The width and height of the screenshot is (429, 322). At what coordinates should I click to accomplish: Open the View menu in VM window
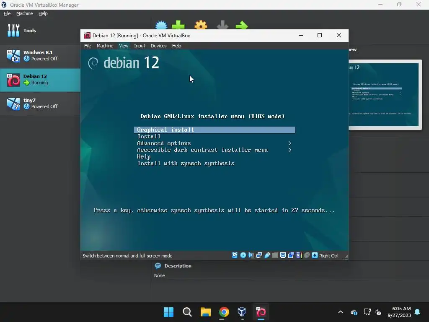pos(124,46)
